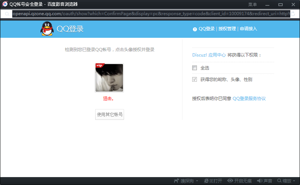This screenshot has width=300, height=185.
Task: Enable private mode with 开启无痕
Action: click(x=239, y=181)
